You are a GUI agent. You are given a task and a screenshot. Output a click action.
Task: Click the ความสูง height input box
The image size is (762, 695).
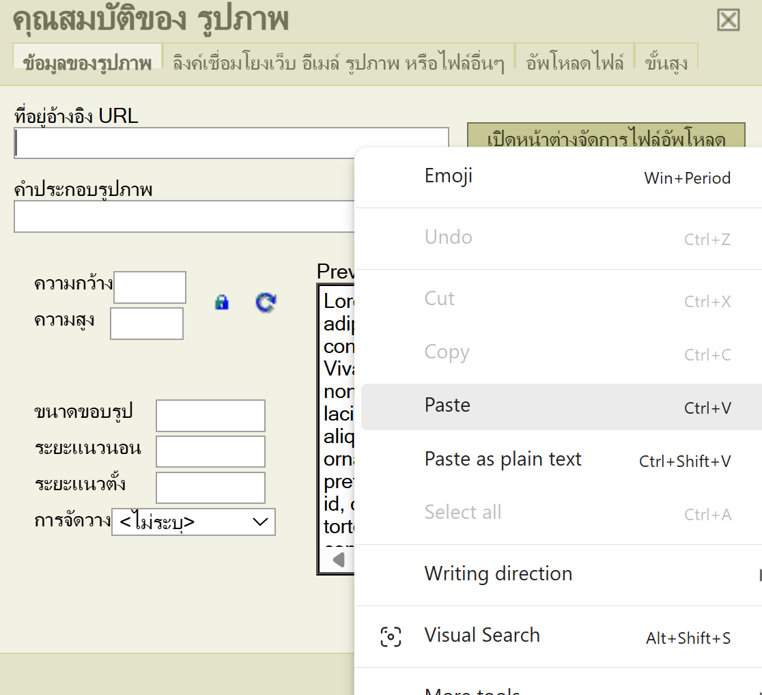147,324
